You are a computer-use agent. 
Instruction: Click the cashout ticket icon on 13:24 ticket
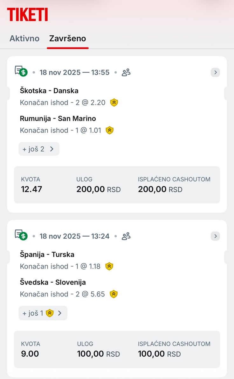point(21,235)
